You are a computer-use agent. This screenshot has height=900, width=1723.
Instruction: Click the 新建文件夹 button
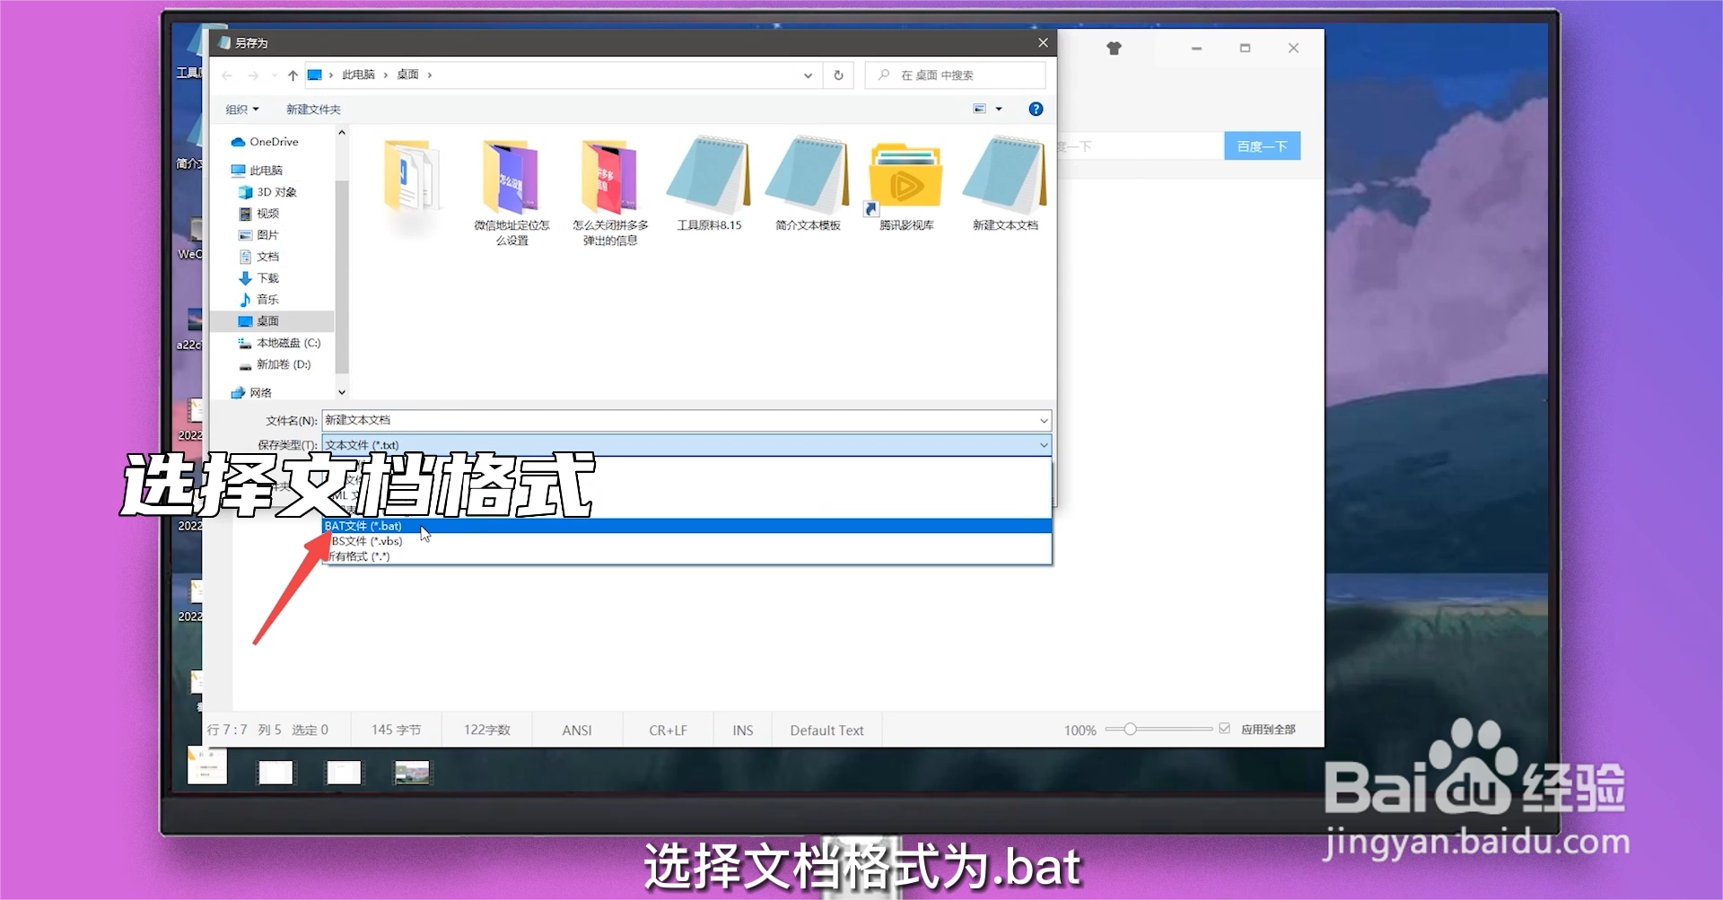coord(312,109)
